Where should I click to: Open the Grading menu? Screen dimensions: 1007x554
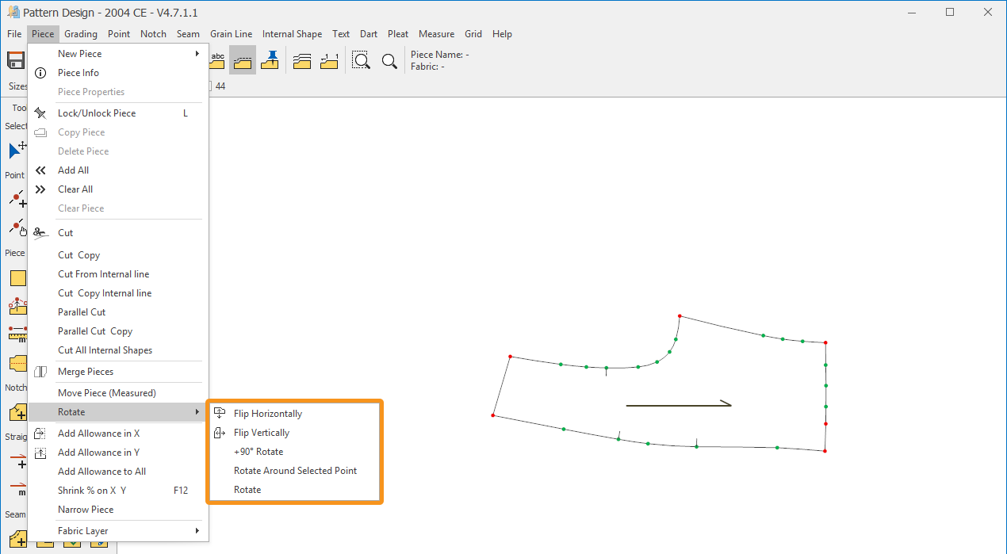pyautogui.click(x=81, y=34)
